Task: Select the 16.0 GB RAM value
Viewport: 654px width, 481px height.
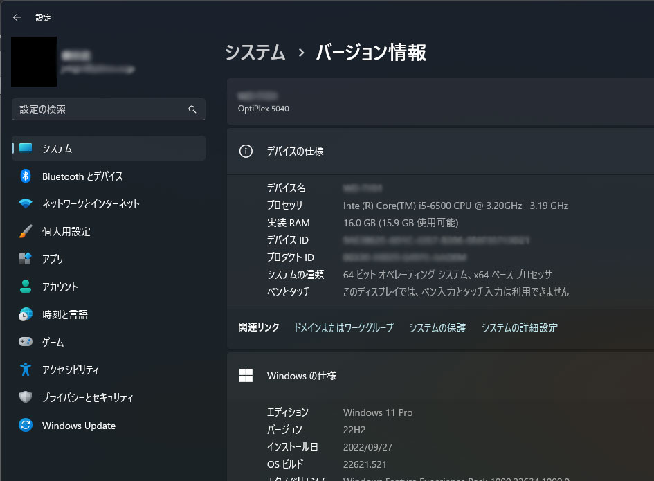Action: tap(401, 223)
